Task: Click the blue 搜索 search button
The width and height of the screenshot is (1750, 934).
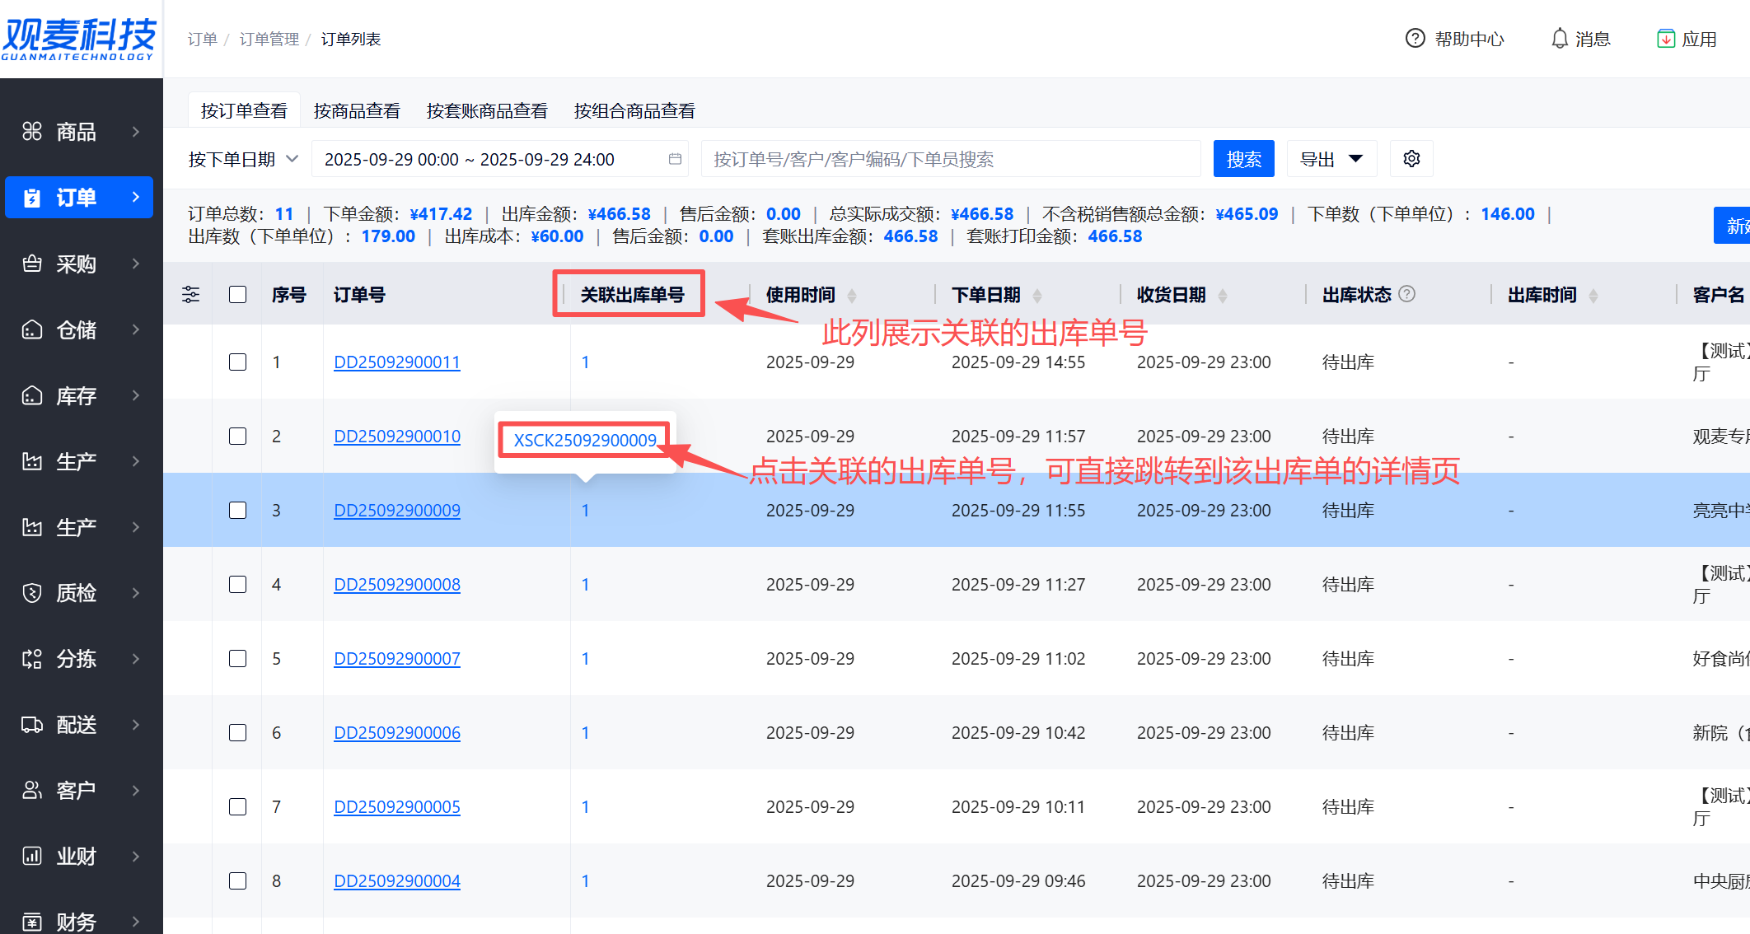Action: (1243, 159)
